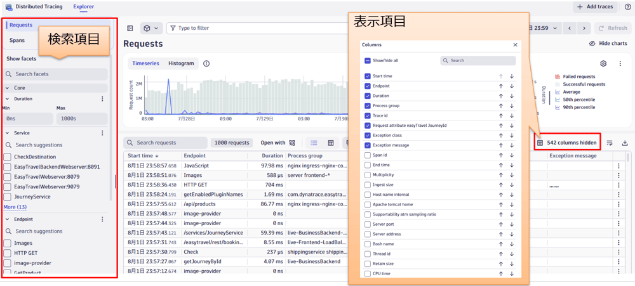
Task: Uncheck the Trace id column checkbox
Action: (368, 116)
